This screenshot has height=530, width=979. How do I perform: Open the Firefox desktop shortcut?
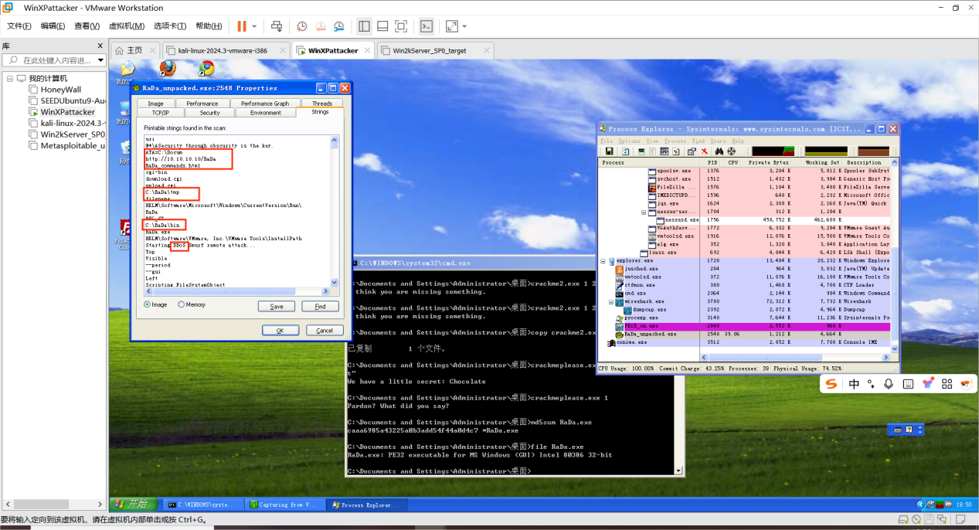(x=167, y=69)
